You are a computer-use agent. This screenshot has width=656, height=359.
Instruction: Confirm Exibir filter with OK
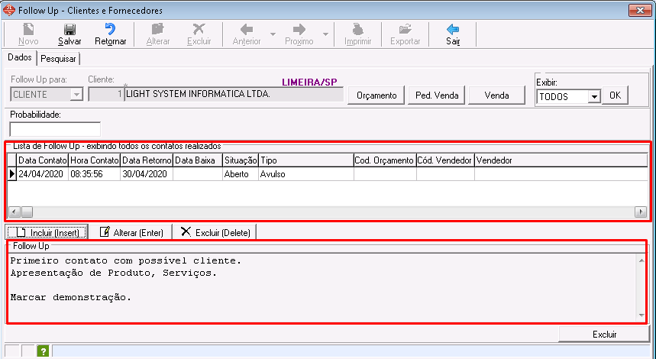(615, 95)
